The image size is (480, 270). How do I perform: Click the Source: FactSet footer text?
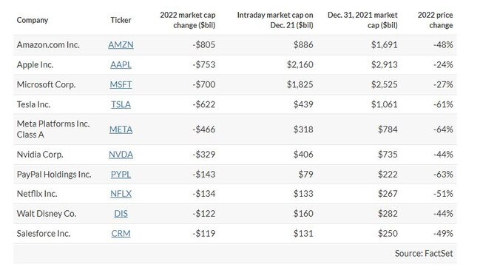point(424,254)
